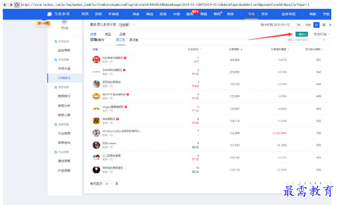Image resolution: width=337 pixels, height=205 pixels.
Task: Select the 日 date granularity option
Action: pyautogui.click(x=316, y=25)
